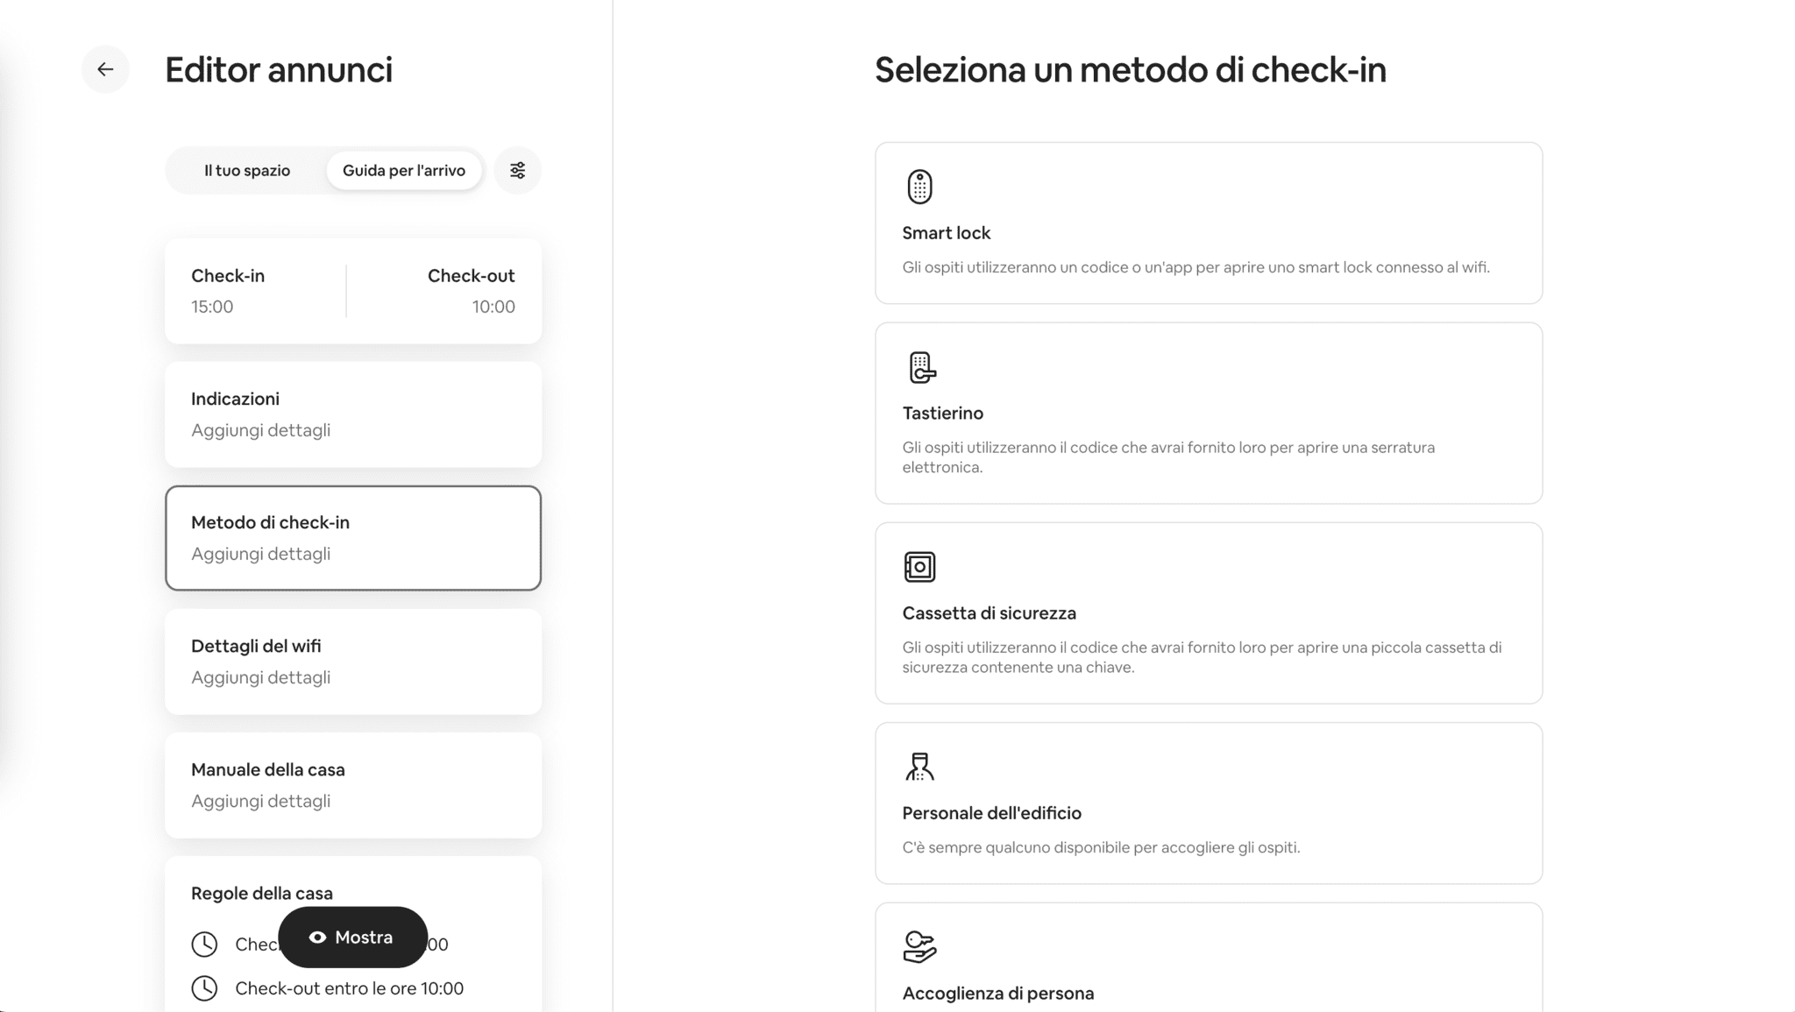Image resolution: width=1795 pixels, height=1012 pixels.
Task: Open Dettagli del wifi card
Action: [352, 662]
